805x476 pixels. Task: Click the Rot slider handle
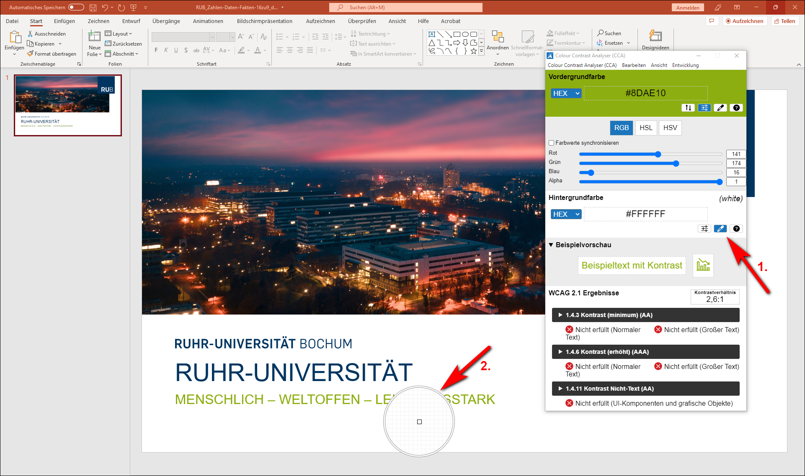pos(658,154)
